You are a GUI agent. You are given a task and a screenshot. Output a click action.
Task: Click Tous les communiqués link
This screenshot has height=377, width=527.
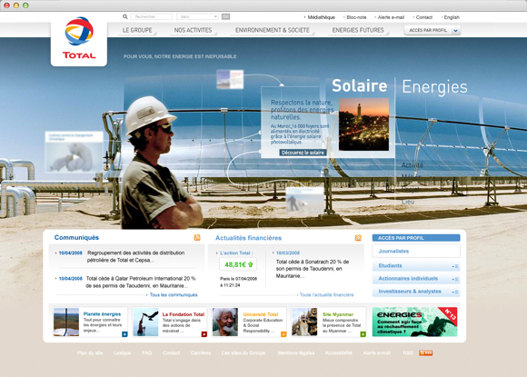pos(174,294)
